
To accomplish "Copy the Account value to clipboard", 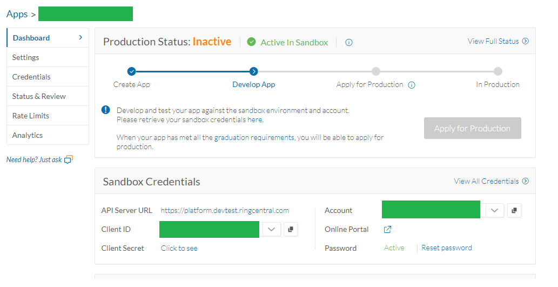I will click(514, 211).
